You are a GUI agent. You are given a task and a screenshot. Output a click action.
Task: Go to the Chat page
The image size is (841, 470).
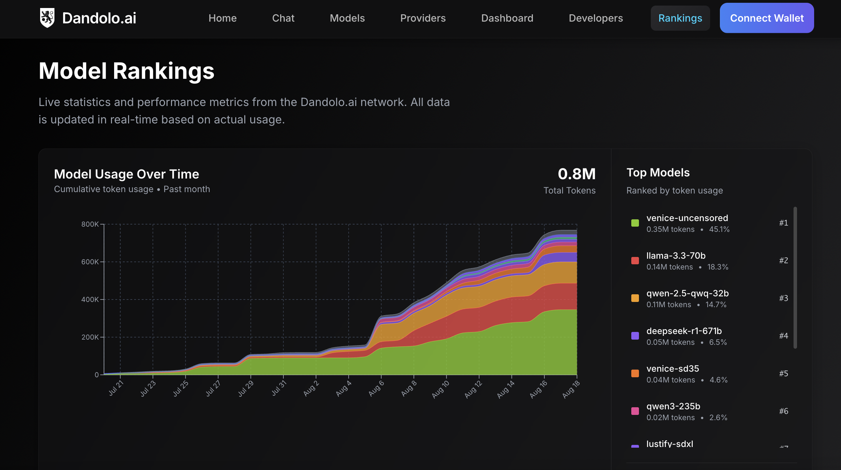[x=283, y=18]
